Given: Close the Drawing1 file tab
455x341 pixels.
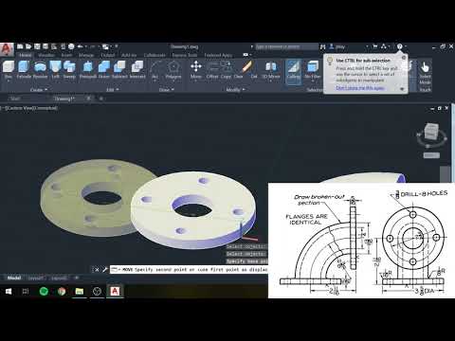Looking at the screenshot, I should pos(89,99).
